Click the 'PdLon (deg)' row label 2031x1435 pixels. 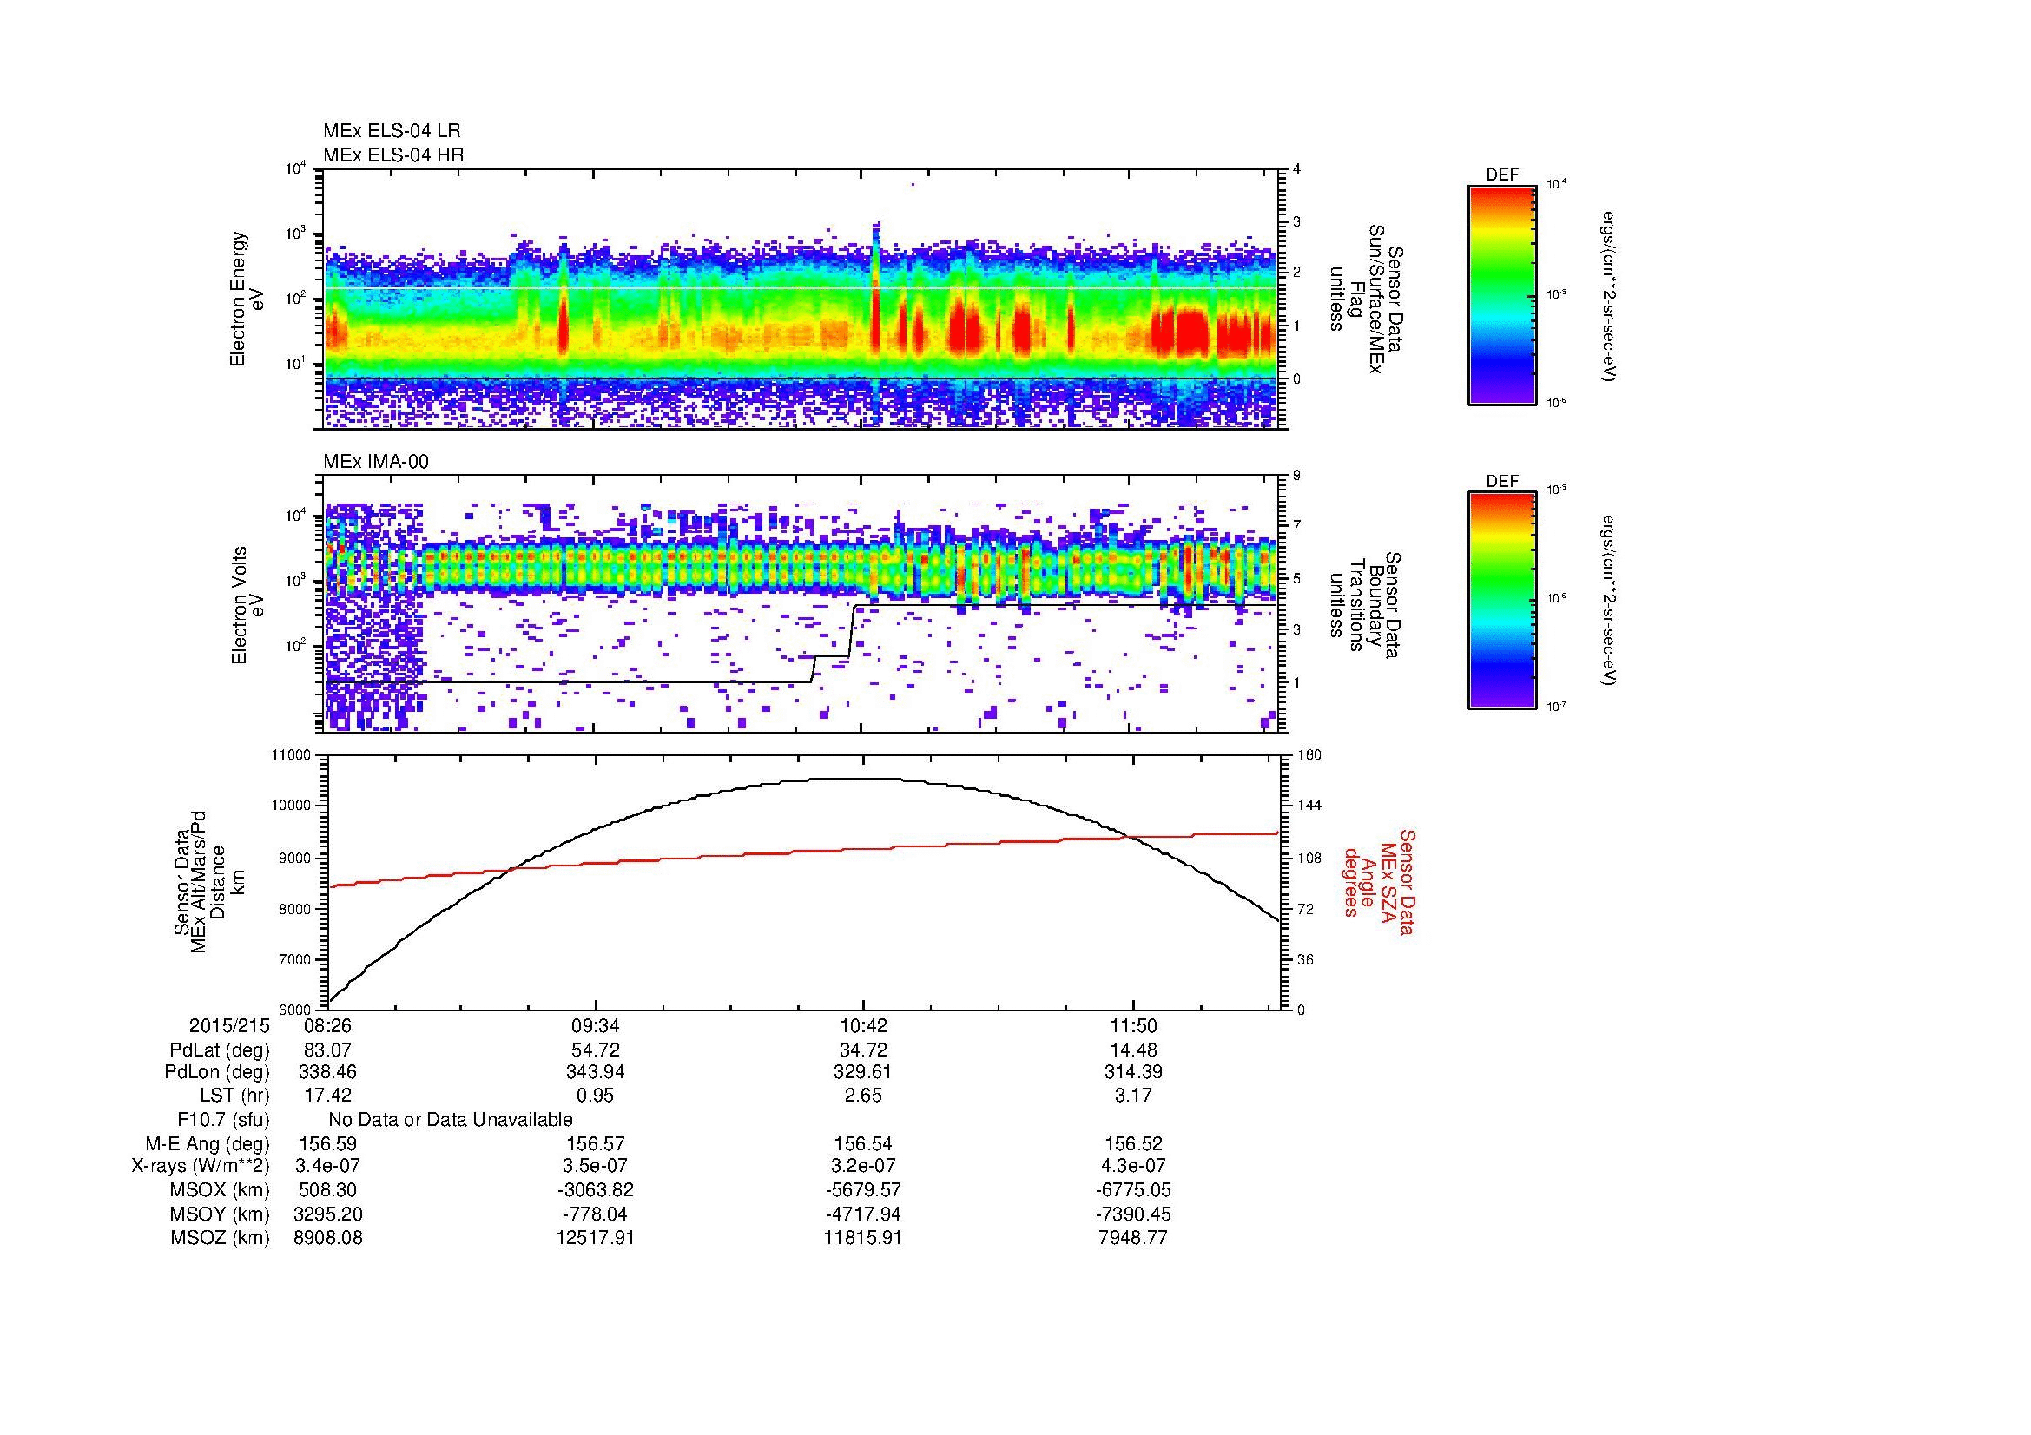tap(219, 1072)
